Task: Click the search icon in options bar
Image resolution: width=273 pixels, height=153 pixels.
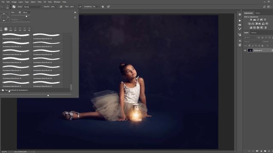Action: click(264, 7)
